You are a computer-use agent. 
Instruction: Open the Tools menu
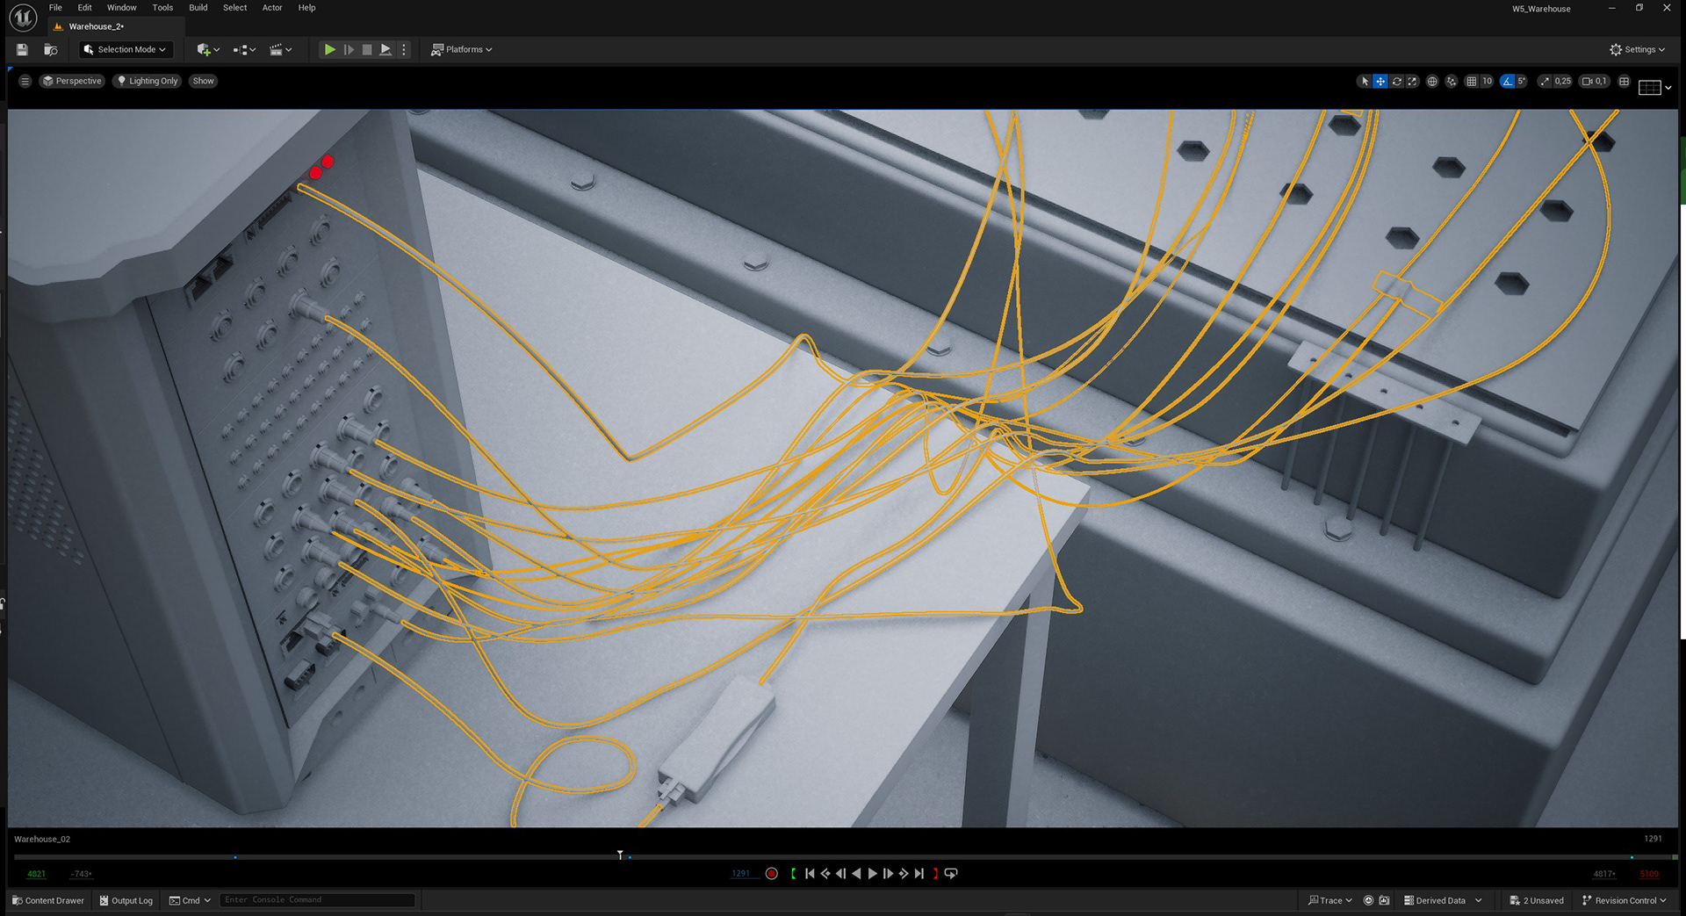pyautogui.click(x=162, y=8)
